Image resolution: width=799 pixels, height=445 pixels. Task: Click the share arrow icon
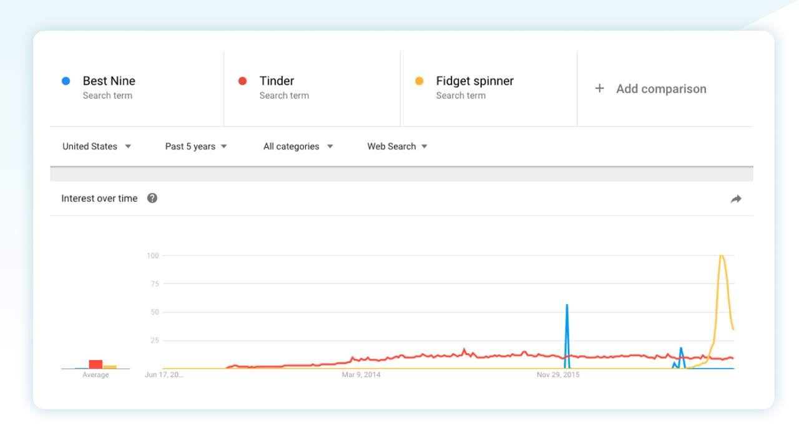[x=736, y=199]
